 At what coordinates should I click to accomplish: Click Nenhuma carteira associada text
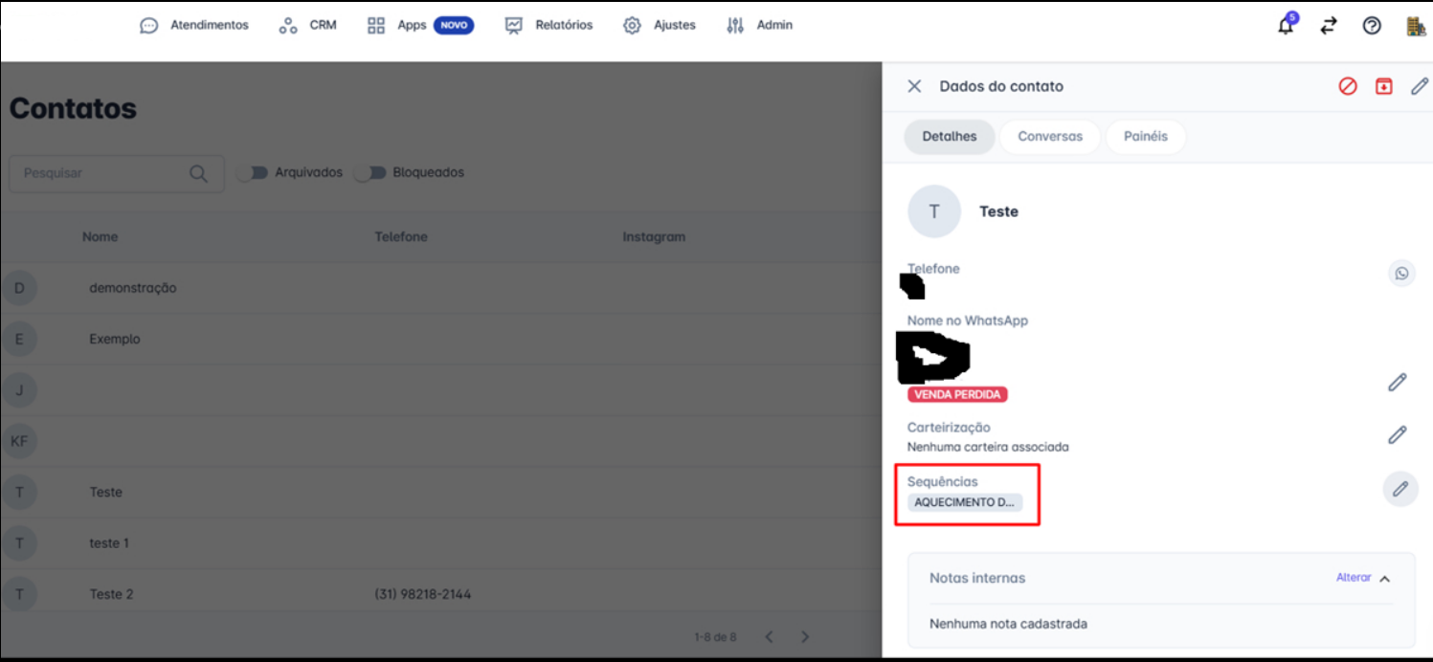point(988,447)
